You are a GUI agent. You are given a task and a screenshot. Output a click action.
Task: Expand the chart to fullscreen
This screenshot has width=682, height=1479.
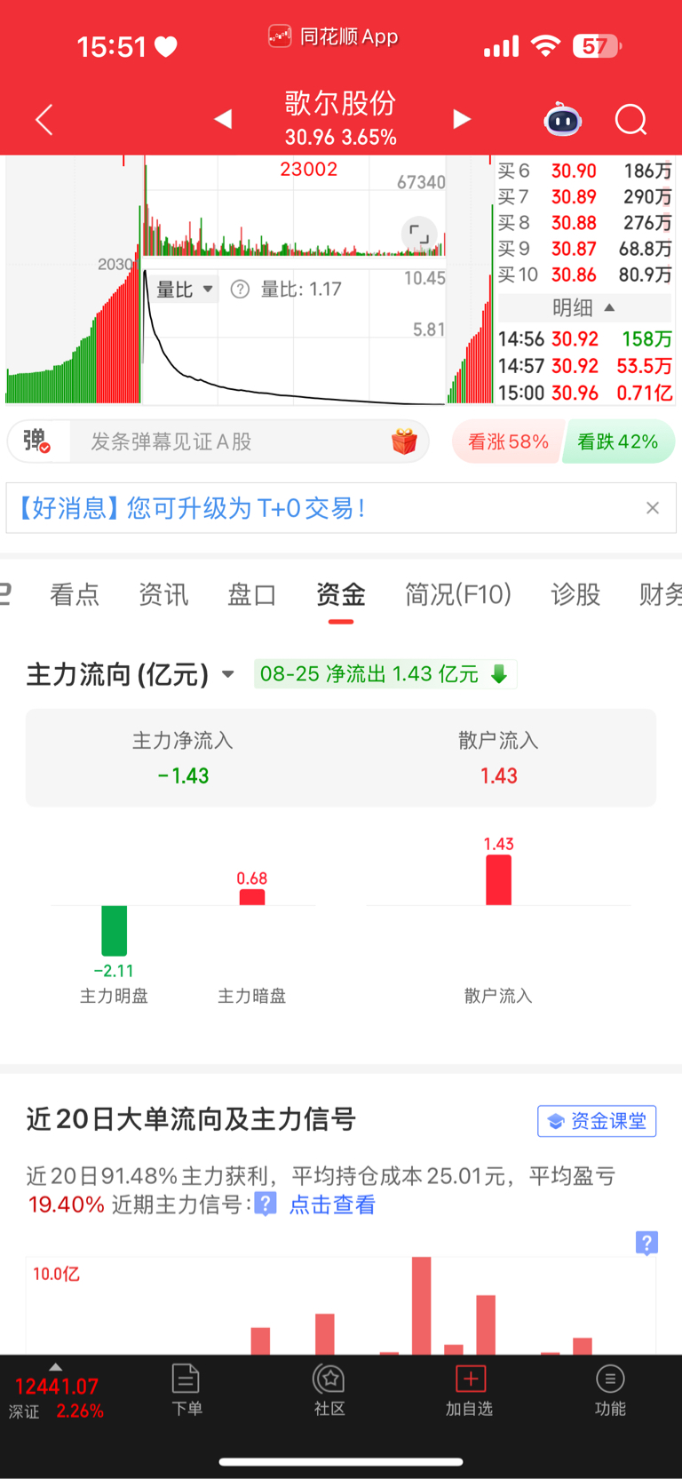pos(419,235)
